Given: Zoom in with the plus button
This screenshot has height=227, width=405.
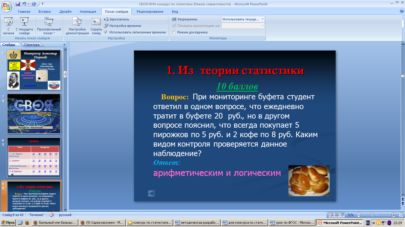Looking at the screenshot, I should [x=393, y=215].
